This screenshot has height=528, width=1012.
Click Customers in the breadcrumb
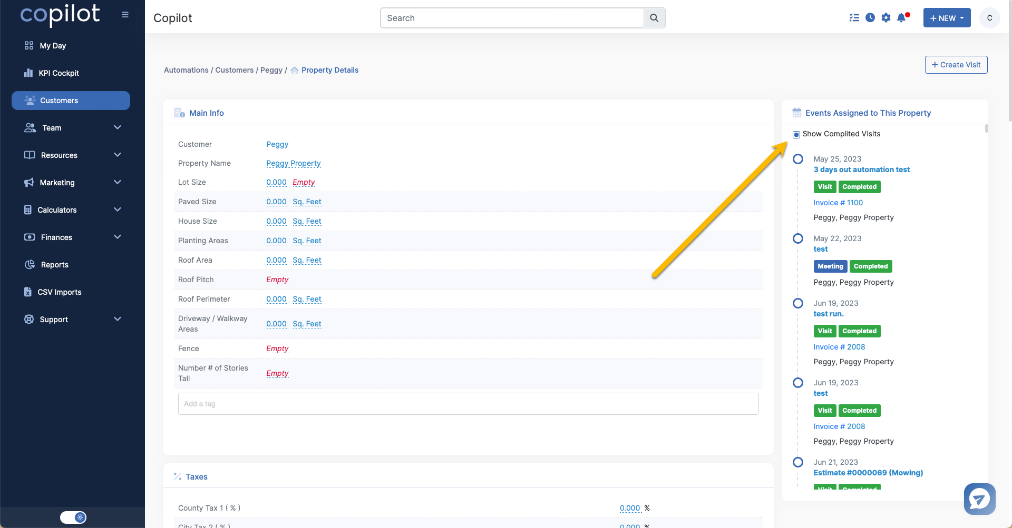[235, 70]
